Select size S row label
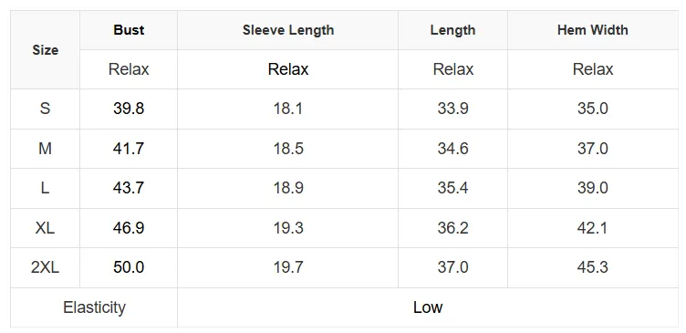Viewport: 686px width, 333px height. pos(45,109)
